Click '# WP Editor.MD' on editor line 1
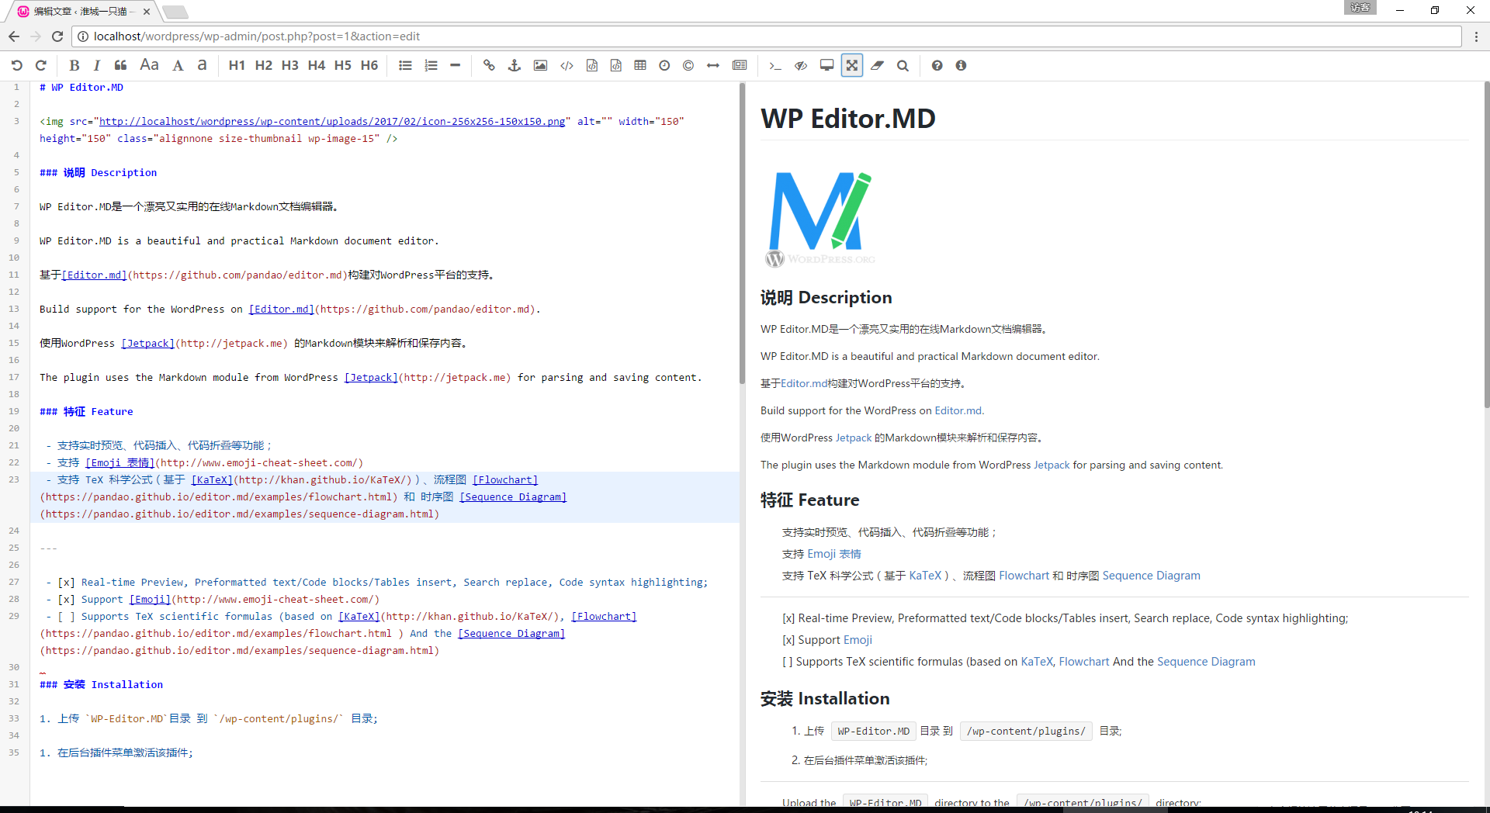This screenshot has width=1490, height=813. pos(81,88)
